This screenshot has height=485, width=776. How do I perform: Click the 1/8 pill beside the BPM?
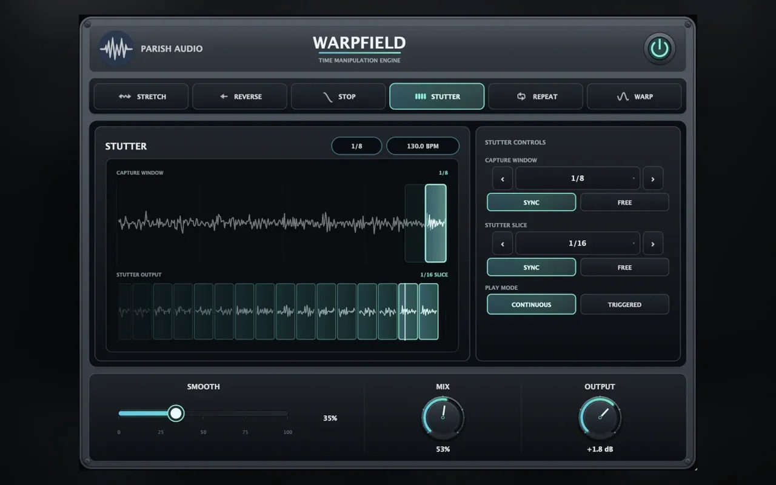[x=356, y=146]
